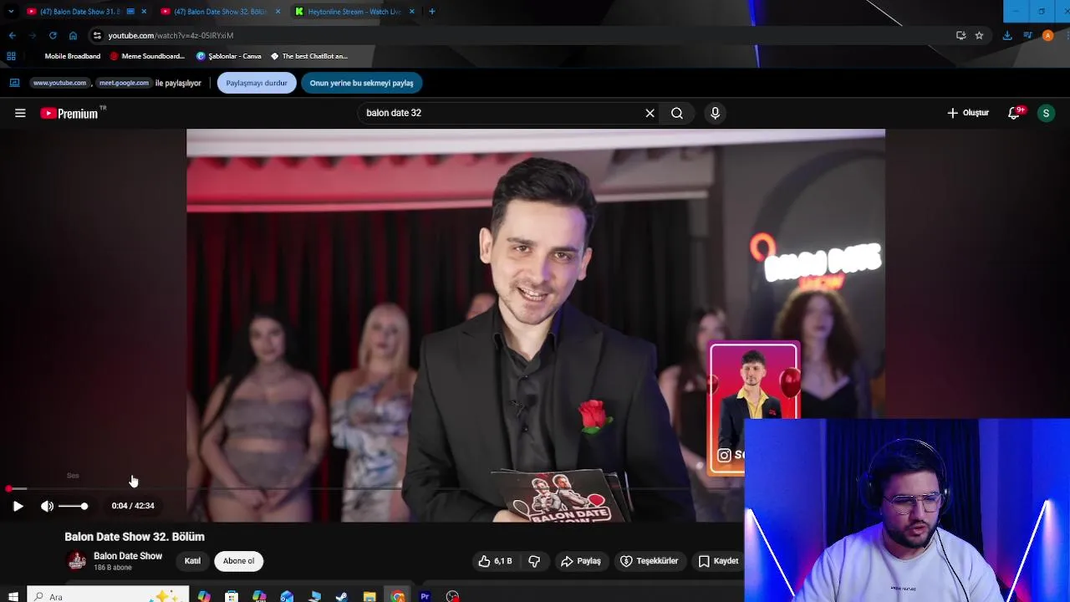Close the Balon Date Show 31 tab
Viewport: 1070px width, 602px height.
(144, 12)
